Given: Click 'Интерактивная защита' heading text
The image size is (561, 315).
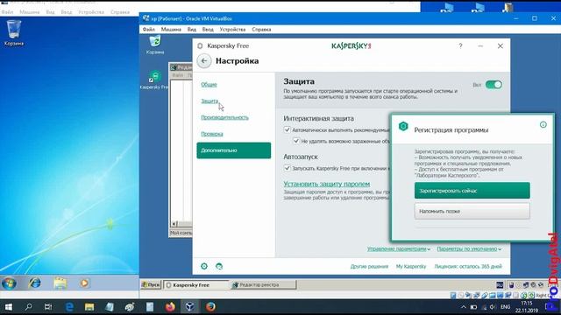Looking at the screenshot, I should pyautogui.click(x=318, y=118).
